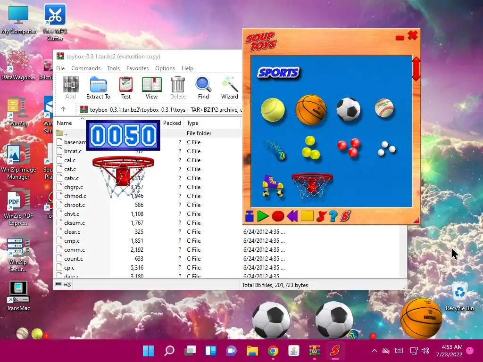Open Google Chrome from the taskbar
The height and width of the screenshot is (362, 483).
tap(273, 350)
